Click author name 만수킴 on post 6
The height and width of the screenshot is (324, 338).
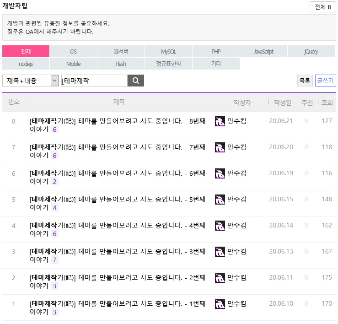click(237, 173)
